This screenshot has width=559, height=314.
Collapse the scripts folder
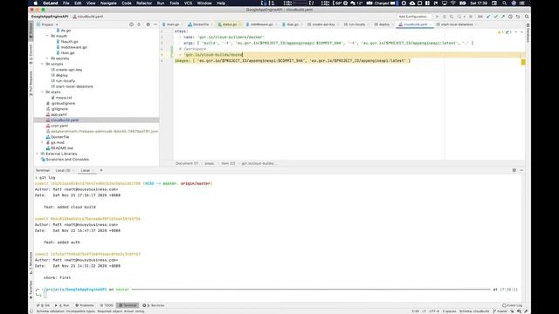click(42, 64)
